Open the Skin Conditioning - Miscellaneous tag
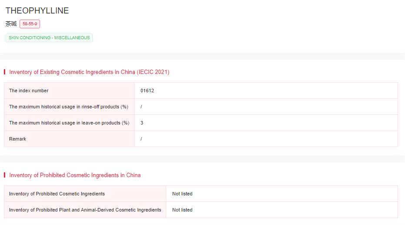The height and width of the screenshot is (225, 405). click(49, 38)
